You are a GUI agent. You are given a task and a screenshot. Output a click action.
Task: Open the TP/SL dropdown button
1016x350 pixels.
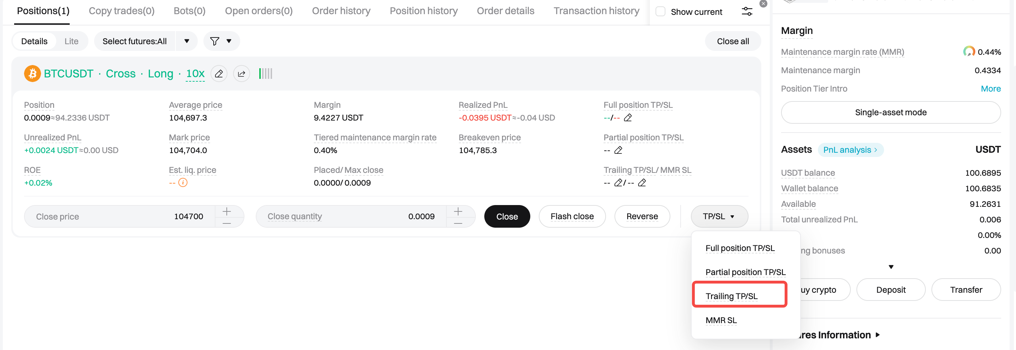(719, 216)
